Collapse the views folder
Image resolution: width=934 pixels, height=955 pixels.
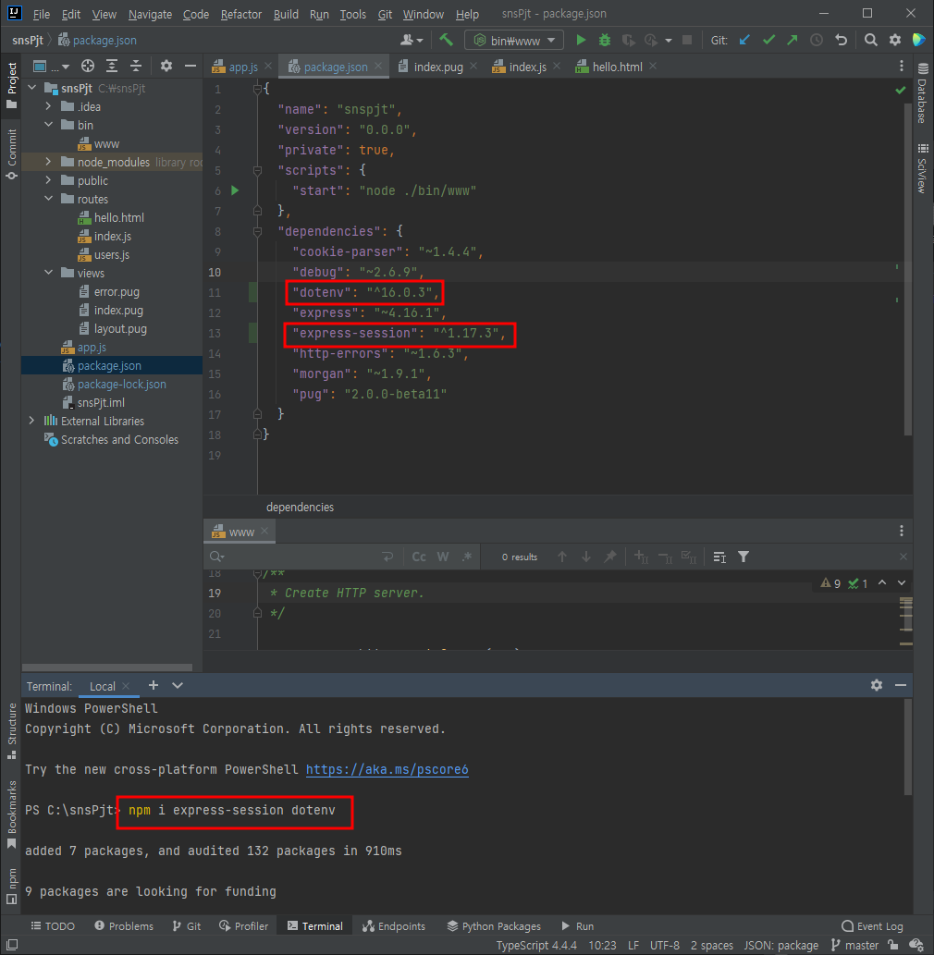pyautogui.click(x=49, y=273)
